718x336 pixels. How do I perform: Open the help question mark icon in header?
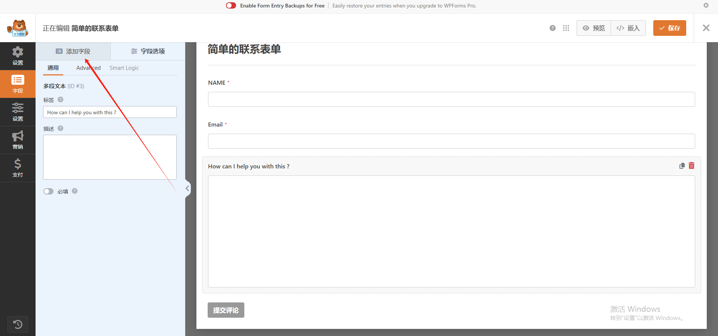[552, 28]
